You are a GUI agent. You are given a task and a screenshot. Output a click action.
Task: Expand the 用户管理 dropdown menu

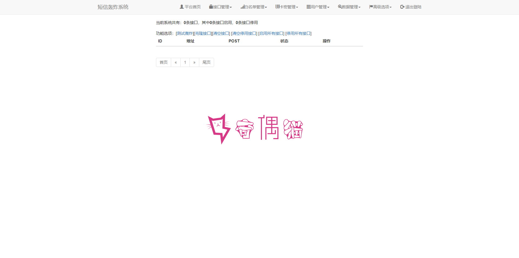(x=318, y=7)
